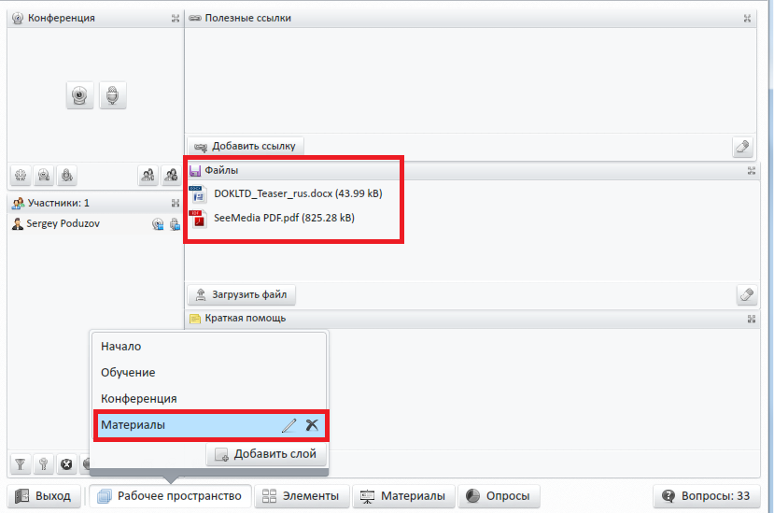Click Добавить слой button

tap(266, 454)
